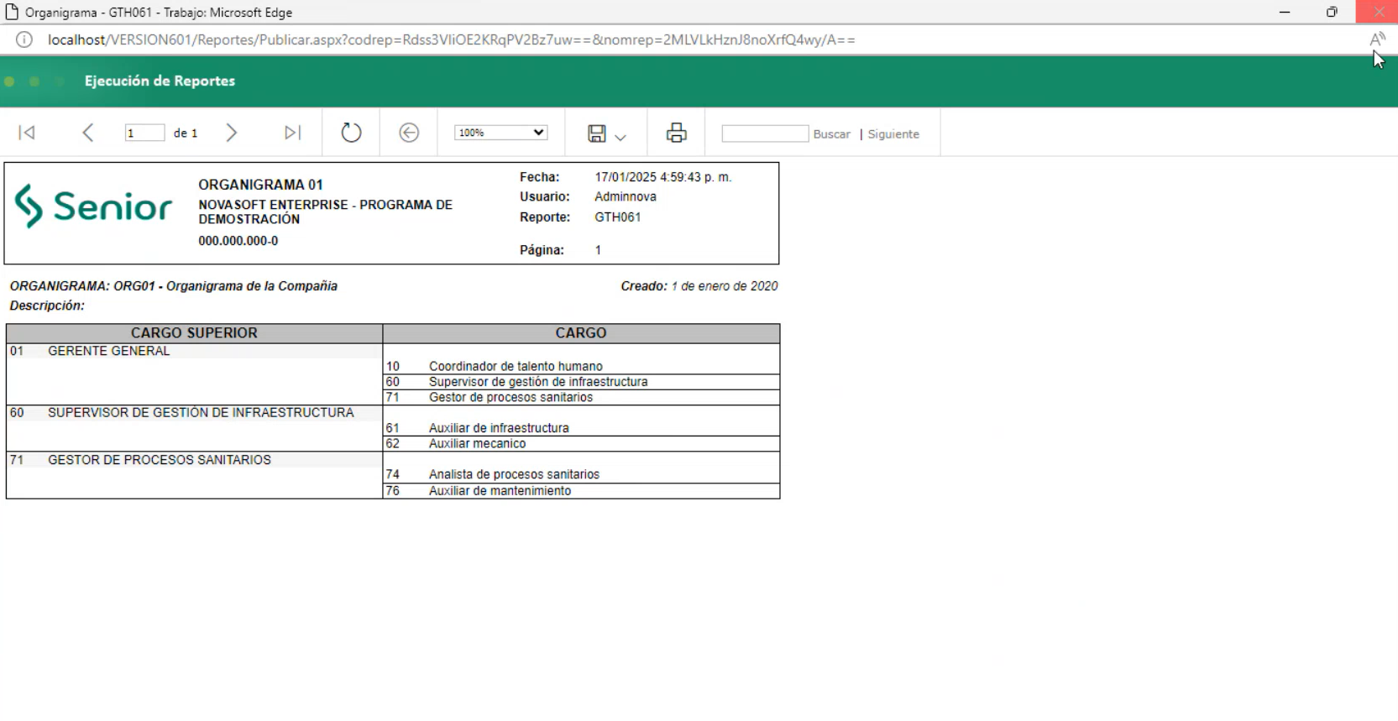1398x721 pixels.
Task: Click Supervisor de gestión de infraestructura cargo
Action: (538, 382)
